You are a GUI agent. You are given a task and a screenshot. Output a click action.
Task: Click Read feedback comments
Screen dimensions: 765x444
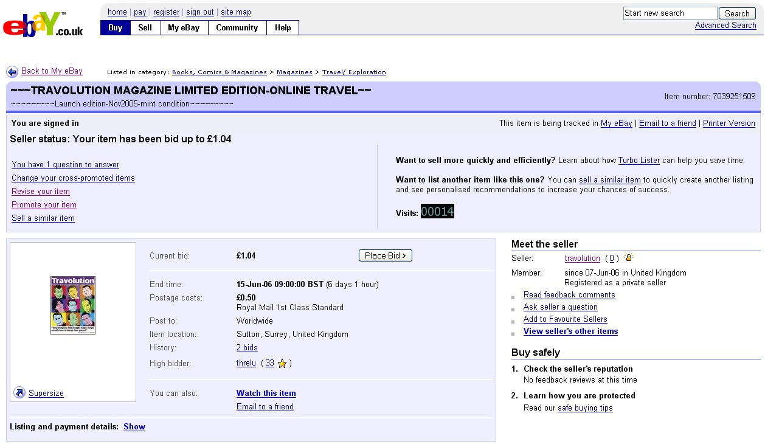pyautogui.click(x=569, y=295)
